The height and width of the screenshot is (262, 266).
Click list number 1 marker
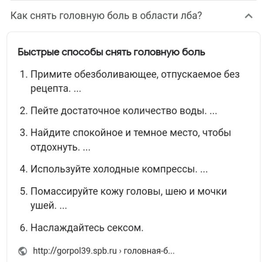[24, 74]
